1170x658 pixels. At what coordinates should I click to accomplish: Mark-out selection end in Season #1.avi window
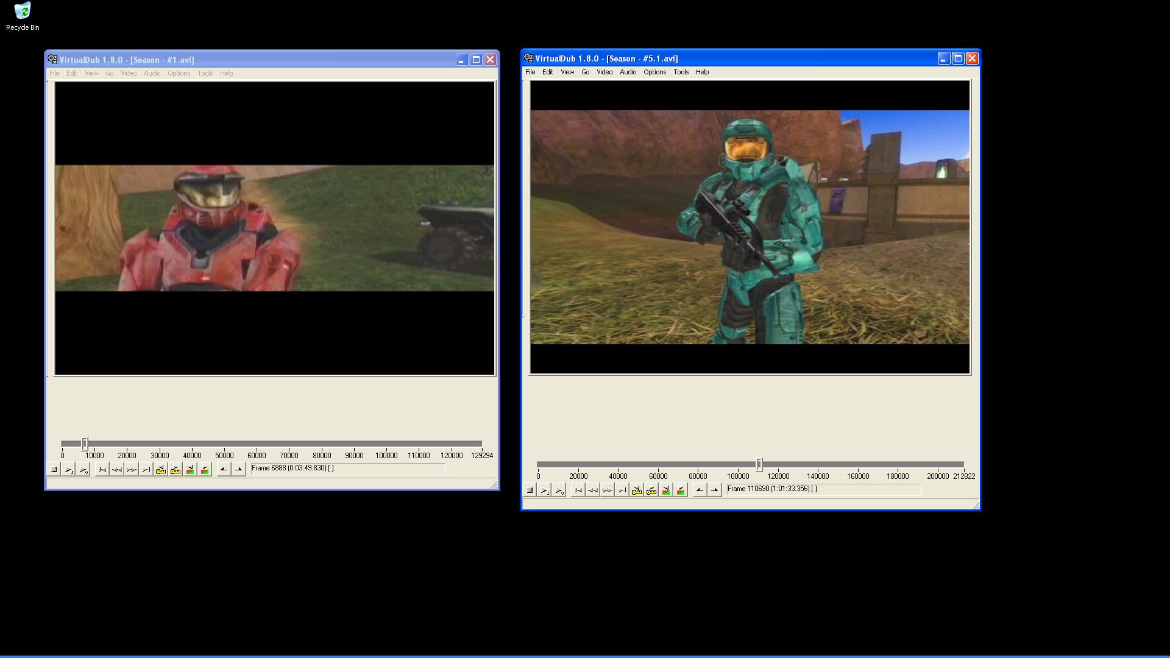(238, 470)
